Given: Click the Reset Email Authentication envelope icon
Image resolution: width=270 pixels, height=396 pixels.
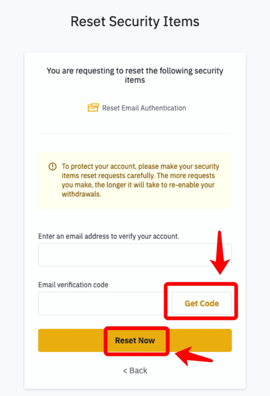Looking at the screenshot, I should pos(93,107).
